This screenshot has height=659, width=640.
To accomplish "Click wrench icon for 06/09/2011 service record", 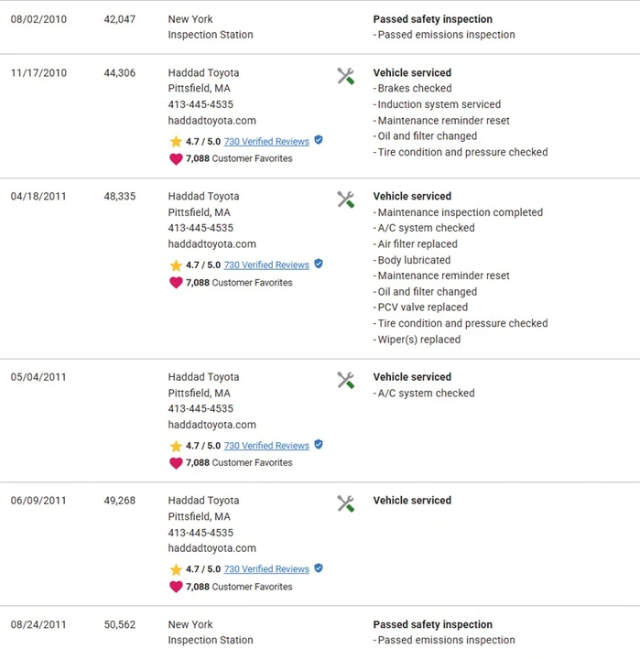I will tap(346, 503).
